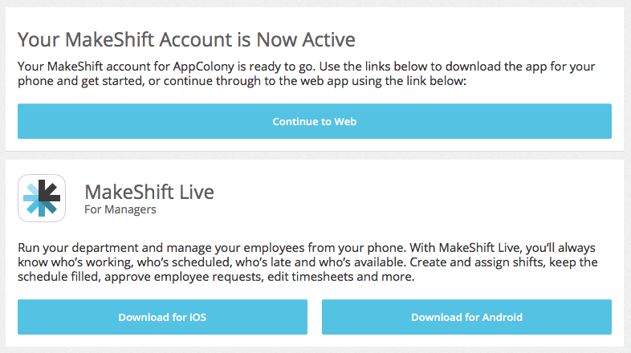Screen dimensions: 631x353
Task: Click the "Your MakeShift Account" heading
Action: (128, 39)
